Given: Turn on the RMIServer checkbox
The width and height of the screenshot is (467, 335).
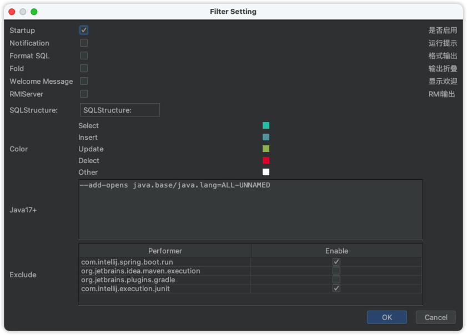Looking at the screenshot, I should tap(84, 94).
